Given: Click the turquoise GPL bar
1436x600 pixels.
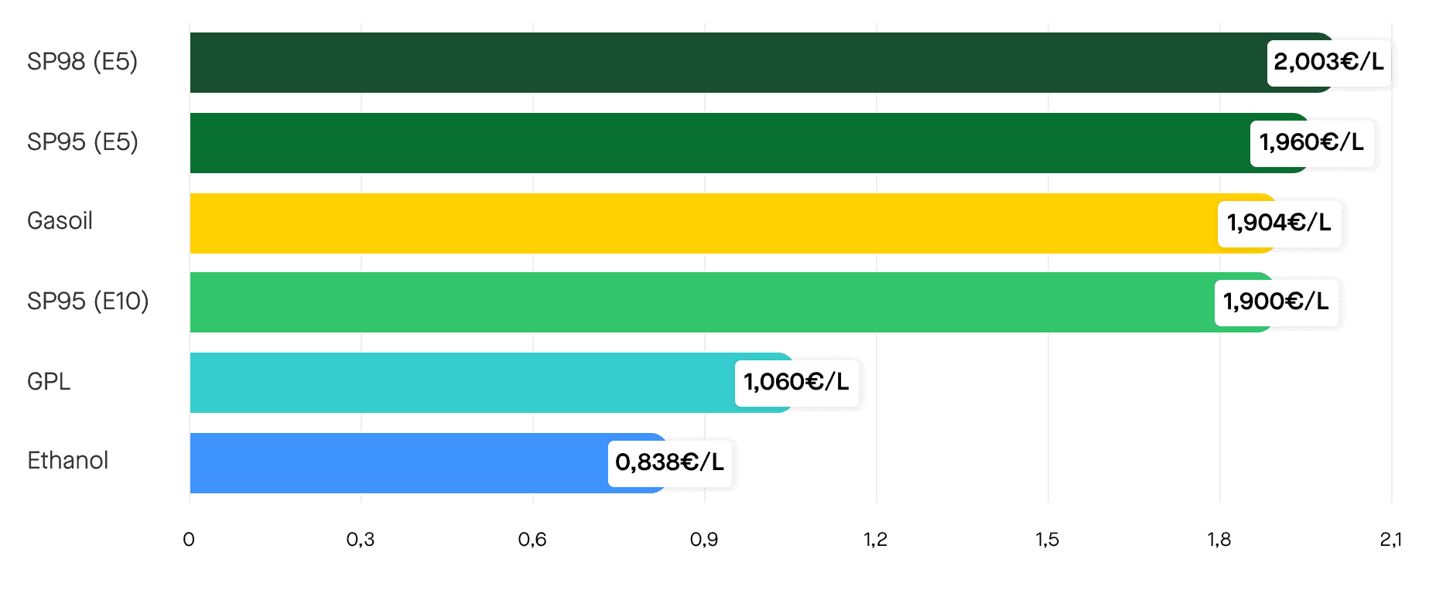Looking at the screenshot, I should pyautogui.click(x=492, y=383).
